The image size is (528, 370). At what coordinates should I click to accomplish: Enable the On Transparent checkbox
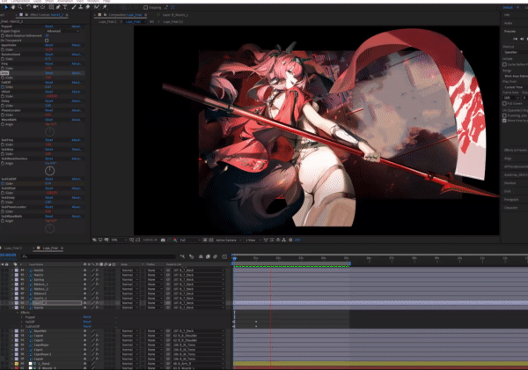(47, 41)
